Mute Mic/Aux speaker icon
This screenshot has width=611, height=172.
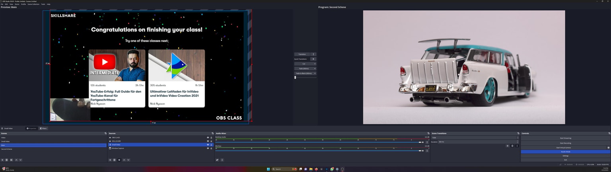pos(422,151)
